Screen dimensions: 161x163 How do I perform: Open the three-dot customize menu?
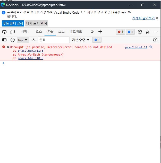tap(156, 32)
